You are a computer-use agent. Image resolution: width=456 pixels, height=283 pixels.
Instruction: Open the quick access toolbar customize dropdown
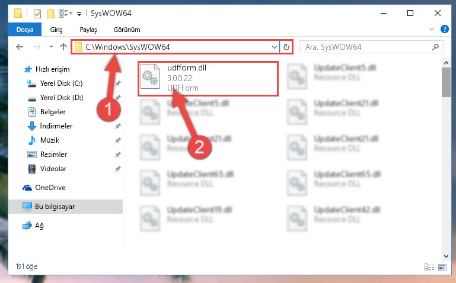click(x=79, y=14)
